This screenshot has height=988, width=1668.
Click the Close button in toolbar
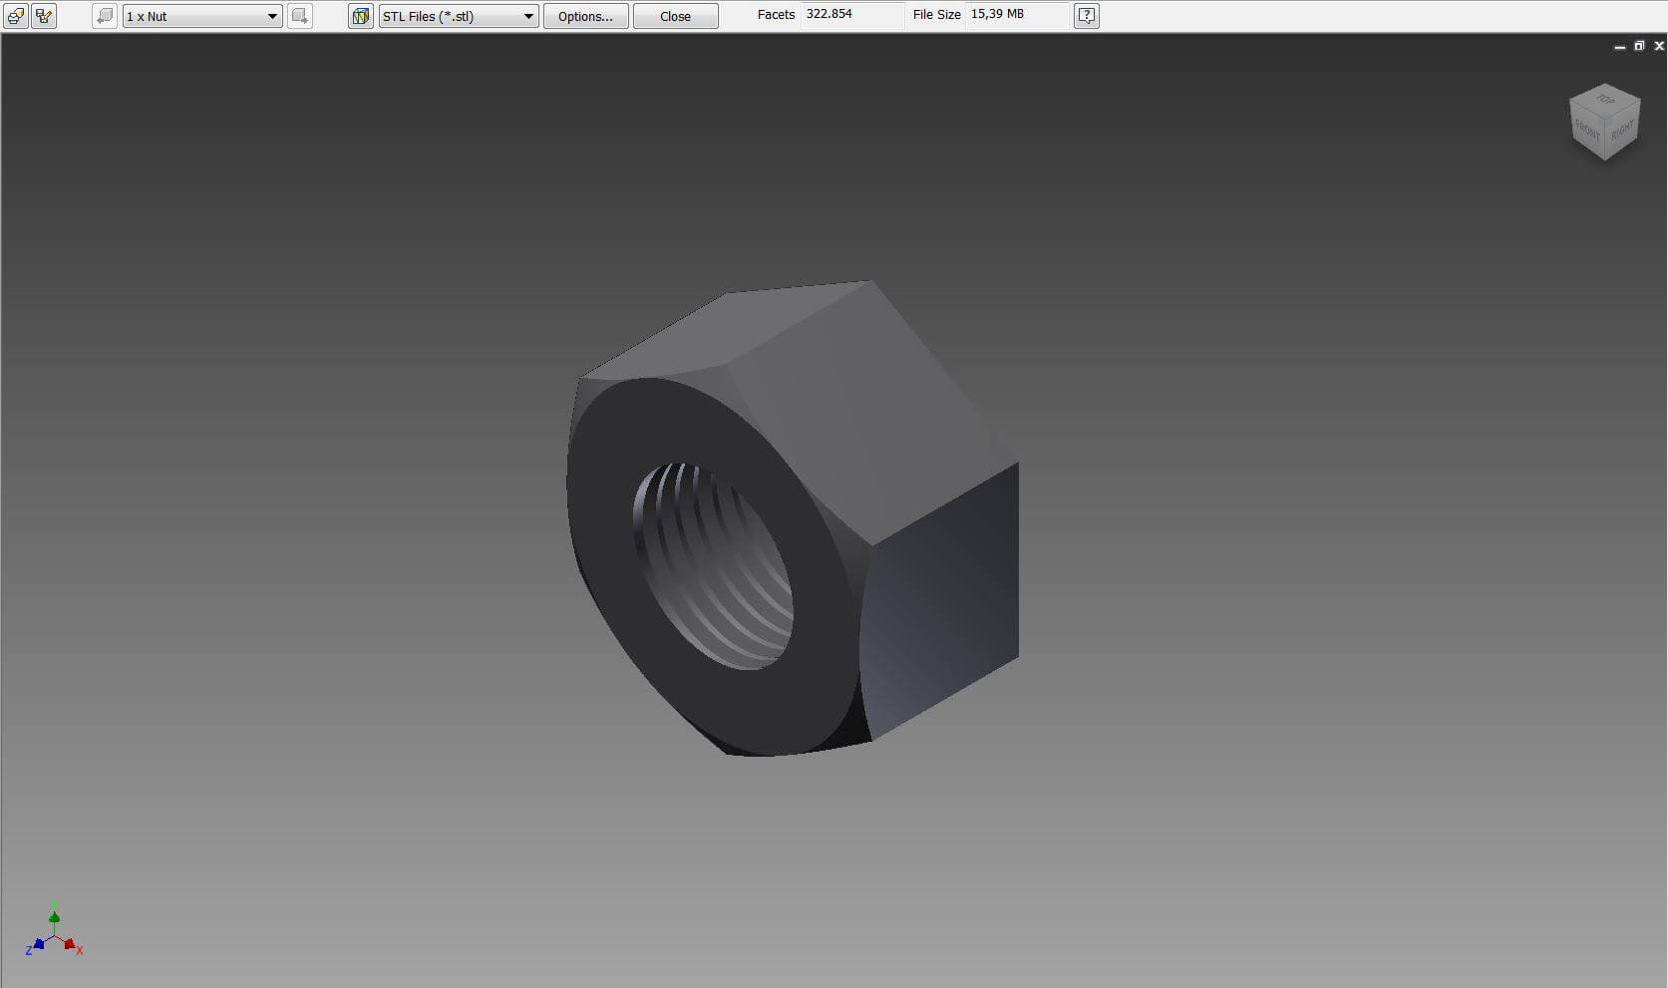coord(675,16)
